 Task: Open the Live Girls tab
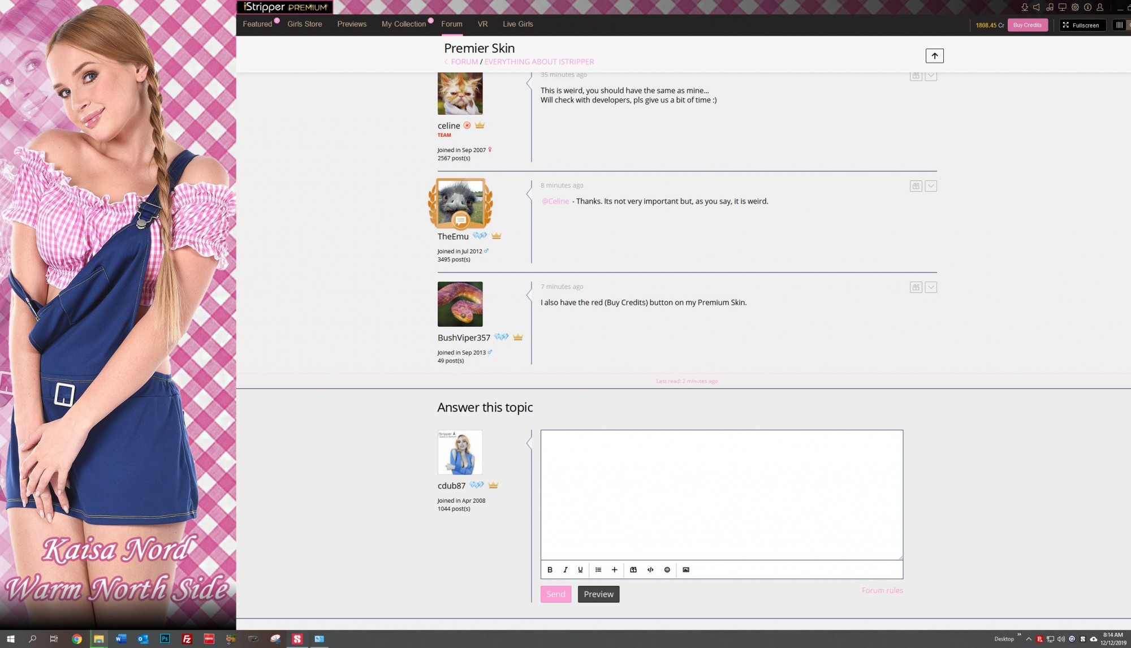[518, 24]
